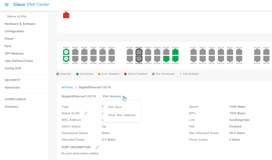Image resolution: width=272 pixels, height=160 pixels.
Task: Select port Gi1/0/13
Action: click(130, 52)
